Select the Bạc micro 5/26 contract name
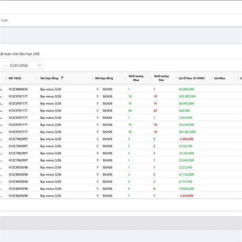This screenshot has height=242, width=242. click(x=51, y=117)
